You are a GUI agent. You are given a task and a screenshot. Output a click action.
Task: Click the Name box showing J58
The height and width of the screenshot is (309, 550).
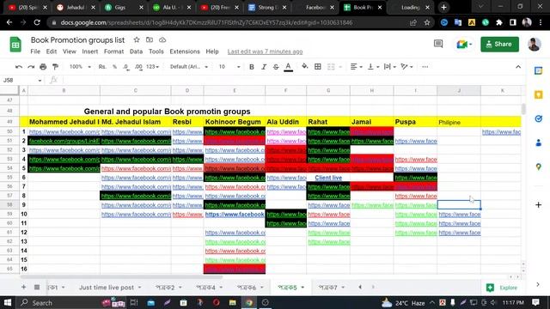tap(21, 80)
